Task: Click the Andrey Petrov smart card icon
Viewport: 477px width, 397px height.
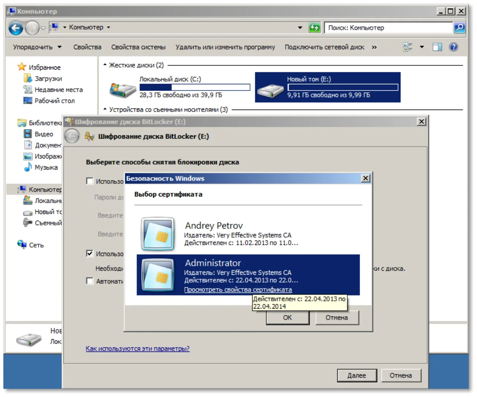Action: pos(158,234)
